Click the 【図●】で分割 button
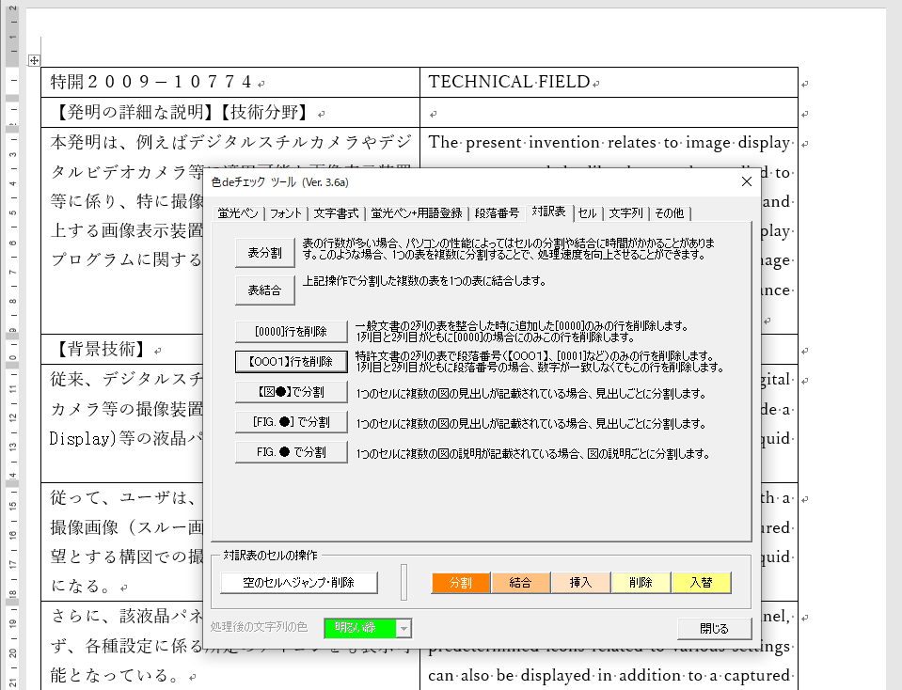902x690 pixels. [x=292, y=392]
